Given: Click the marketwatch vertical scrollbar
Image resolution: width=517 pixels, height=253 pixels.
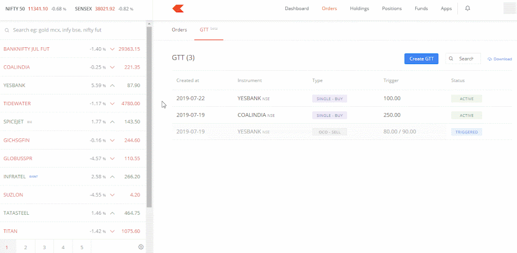Looking at the screenshot, I should click(x=149, y=117).
